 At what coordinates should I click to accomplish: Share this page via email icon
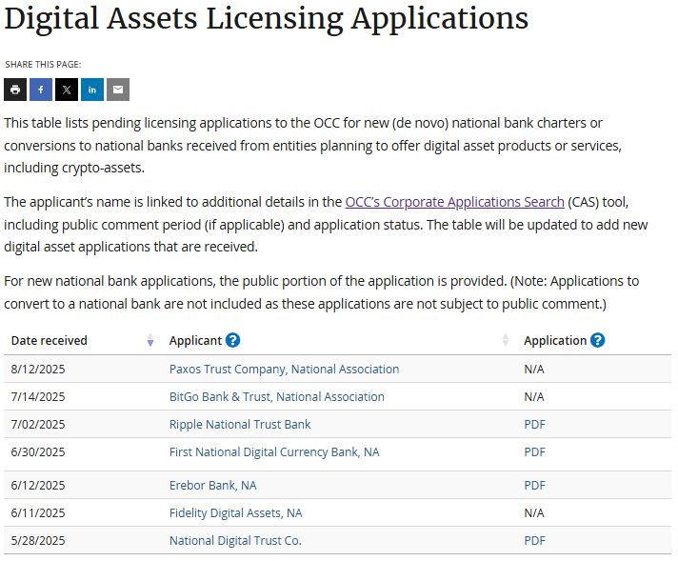(x=118, y=90)
